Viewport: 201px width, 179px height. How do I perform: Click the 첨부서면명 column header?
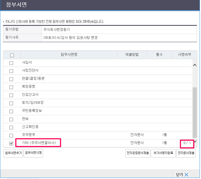(69, 55)
